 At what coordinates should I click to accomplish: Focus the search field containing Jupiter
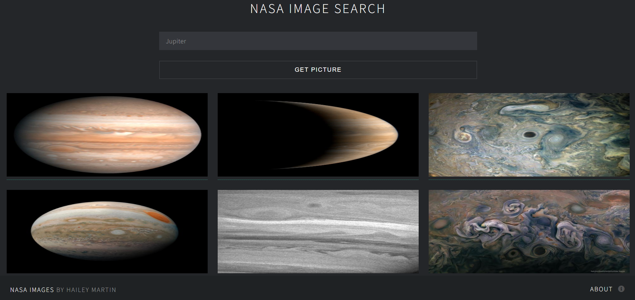point(318,41)
